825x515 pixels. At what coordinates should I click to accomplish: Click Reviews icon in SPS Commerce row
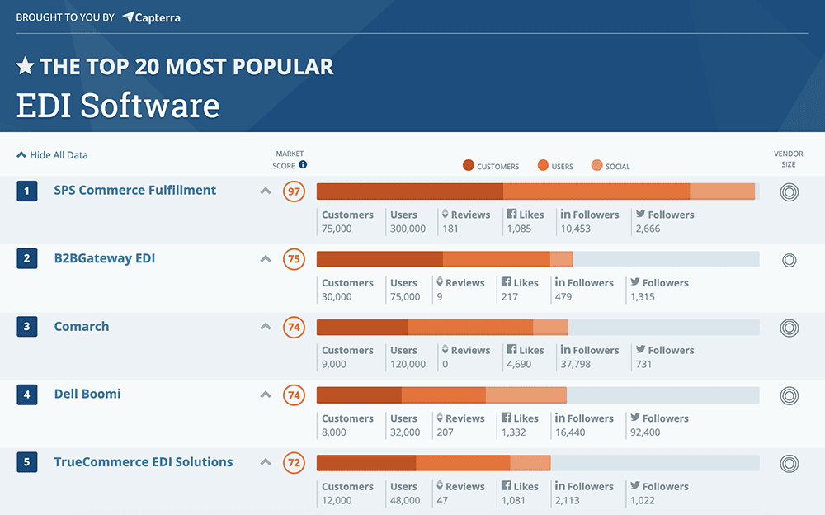[445, 214]
